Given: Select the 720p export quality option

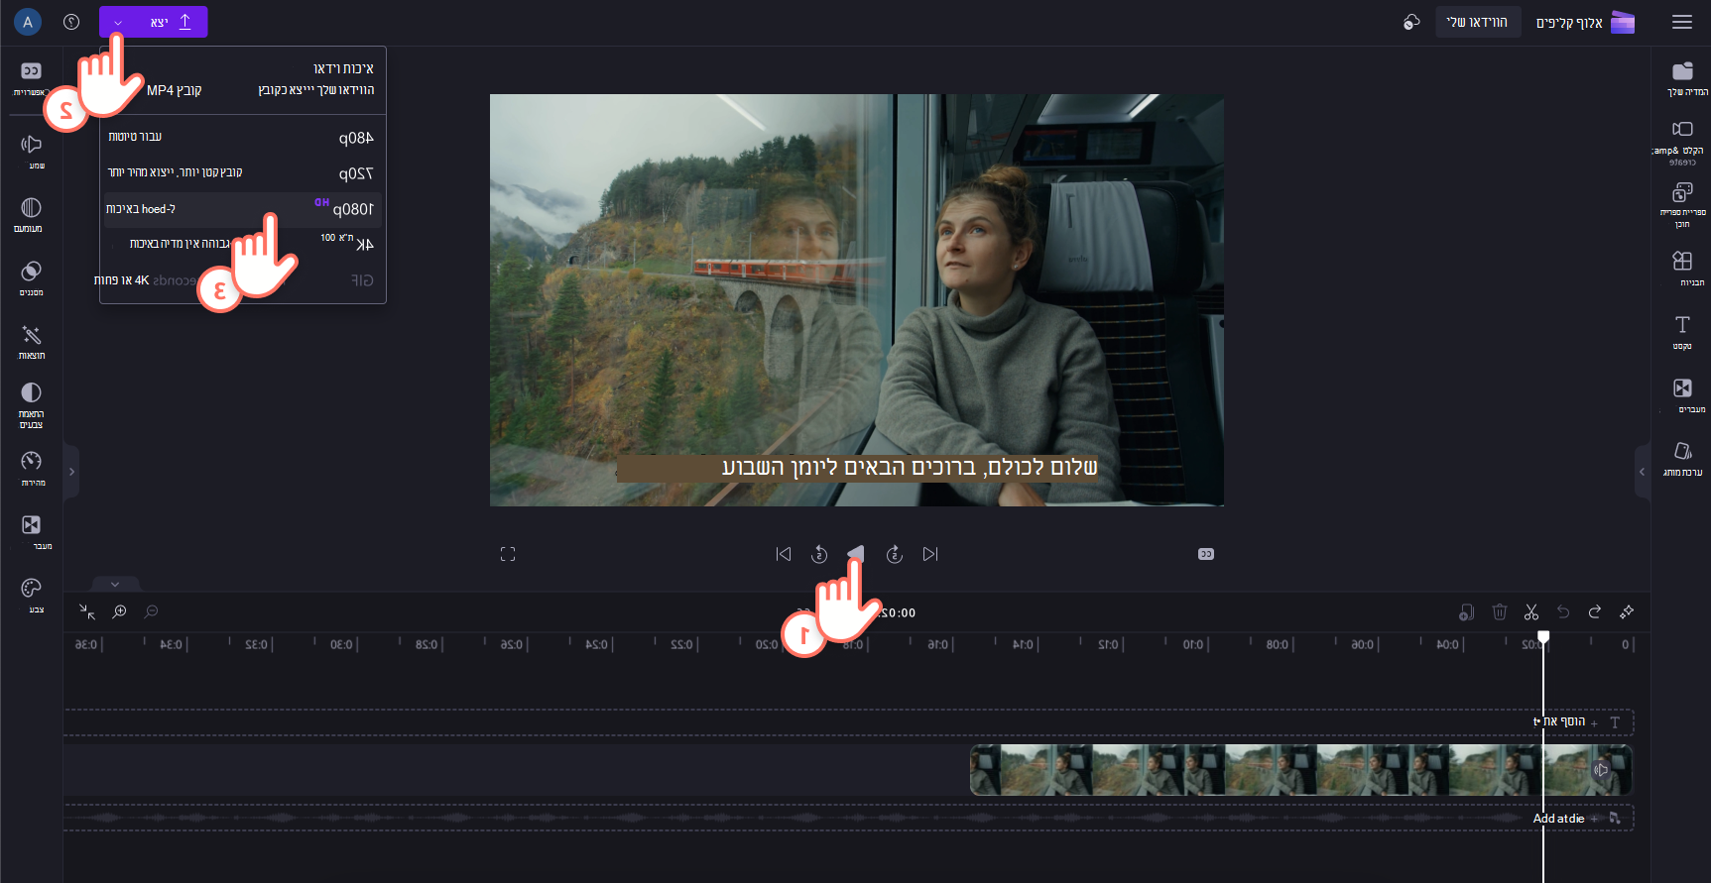Looking at the screenshot, I should (x=241, y=172).
